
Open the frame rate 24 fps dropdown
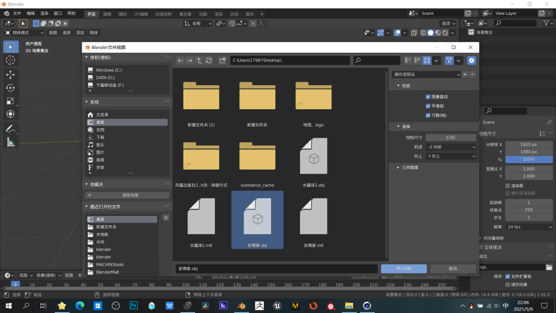point(529,227)
